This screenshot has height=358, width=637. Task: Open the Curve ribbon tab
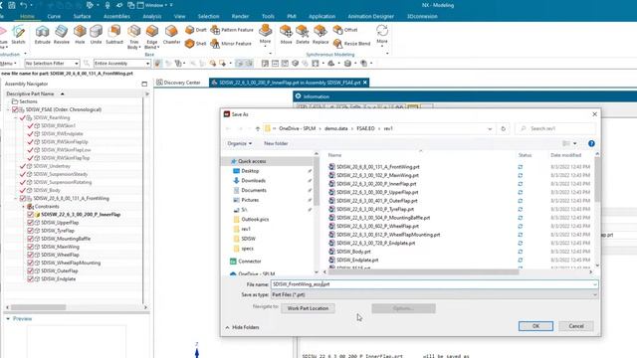(54, 16)
